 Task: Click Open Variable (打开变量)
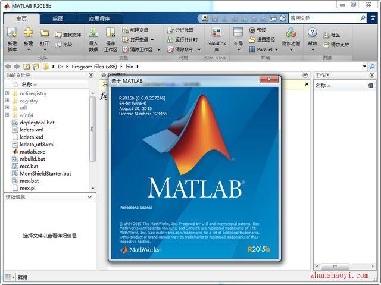pos(135,40)
